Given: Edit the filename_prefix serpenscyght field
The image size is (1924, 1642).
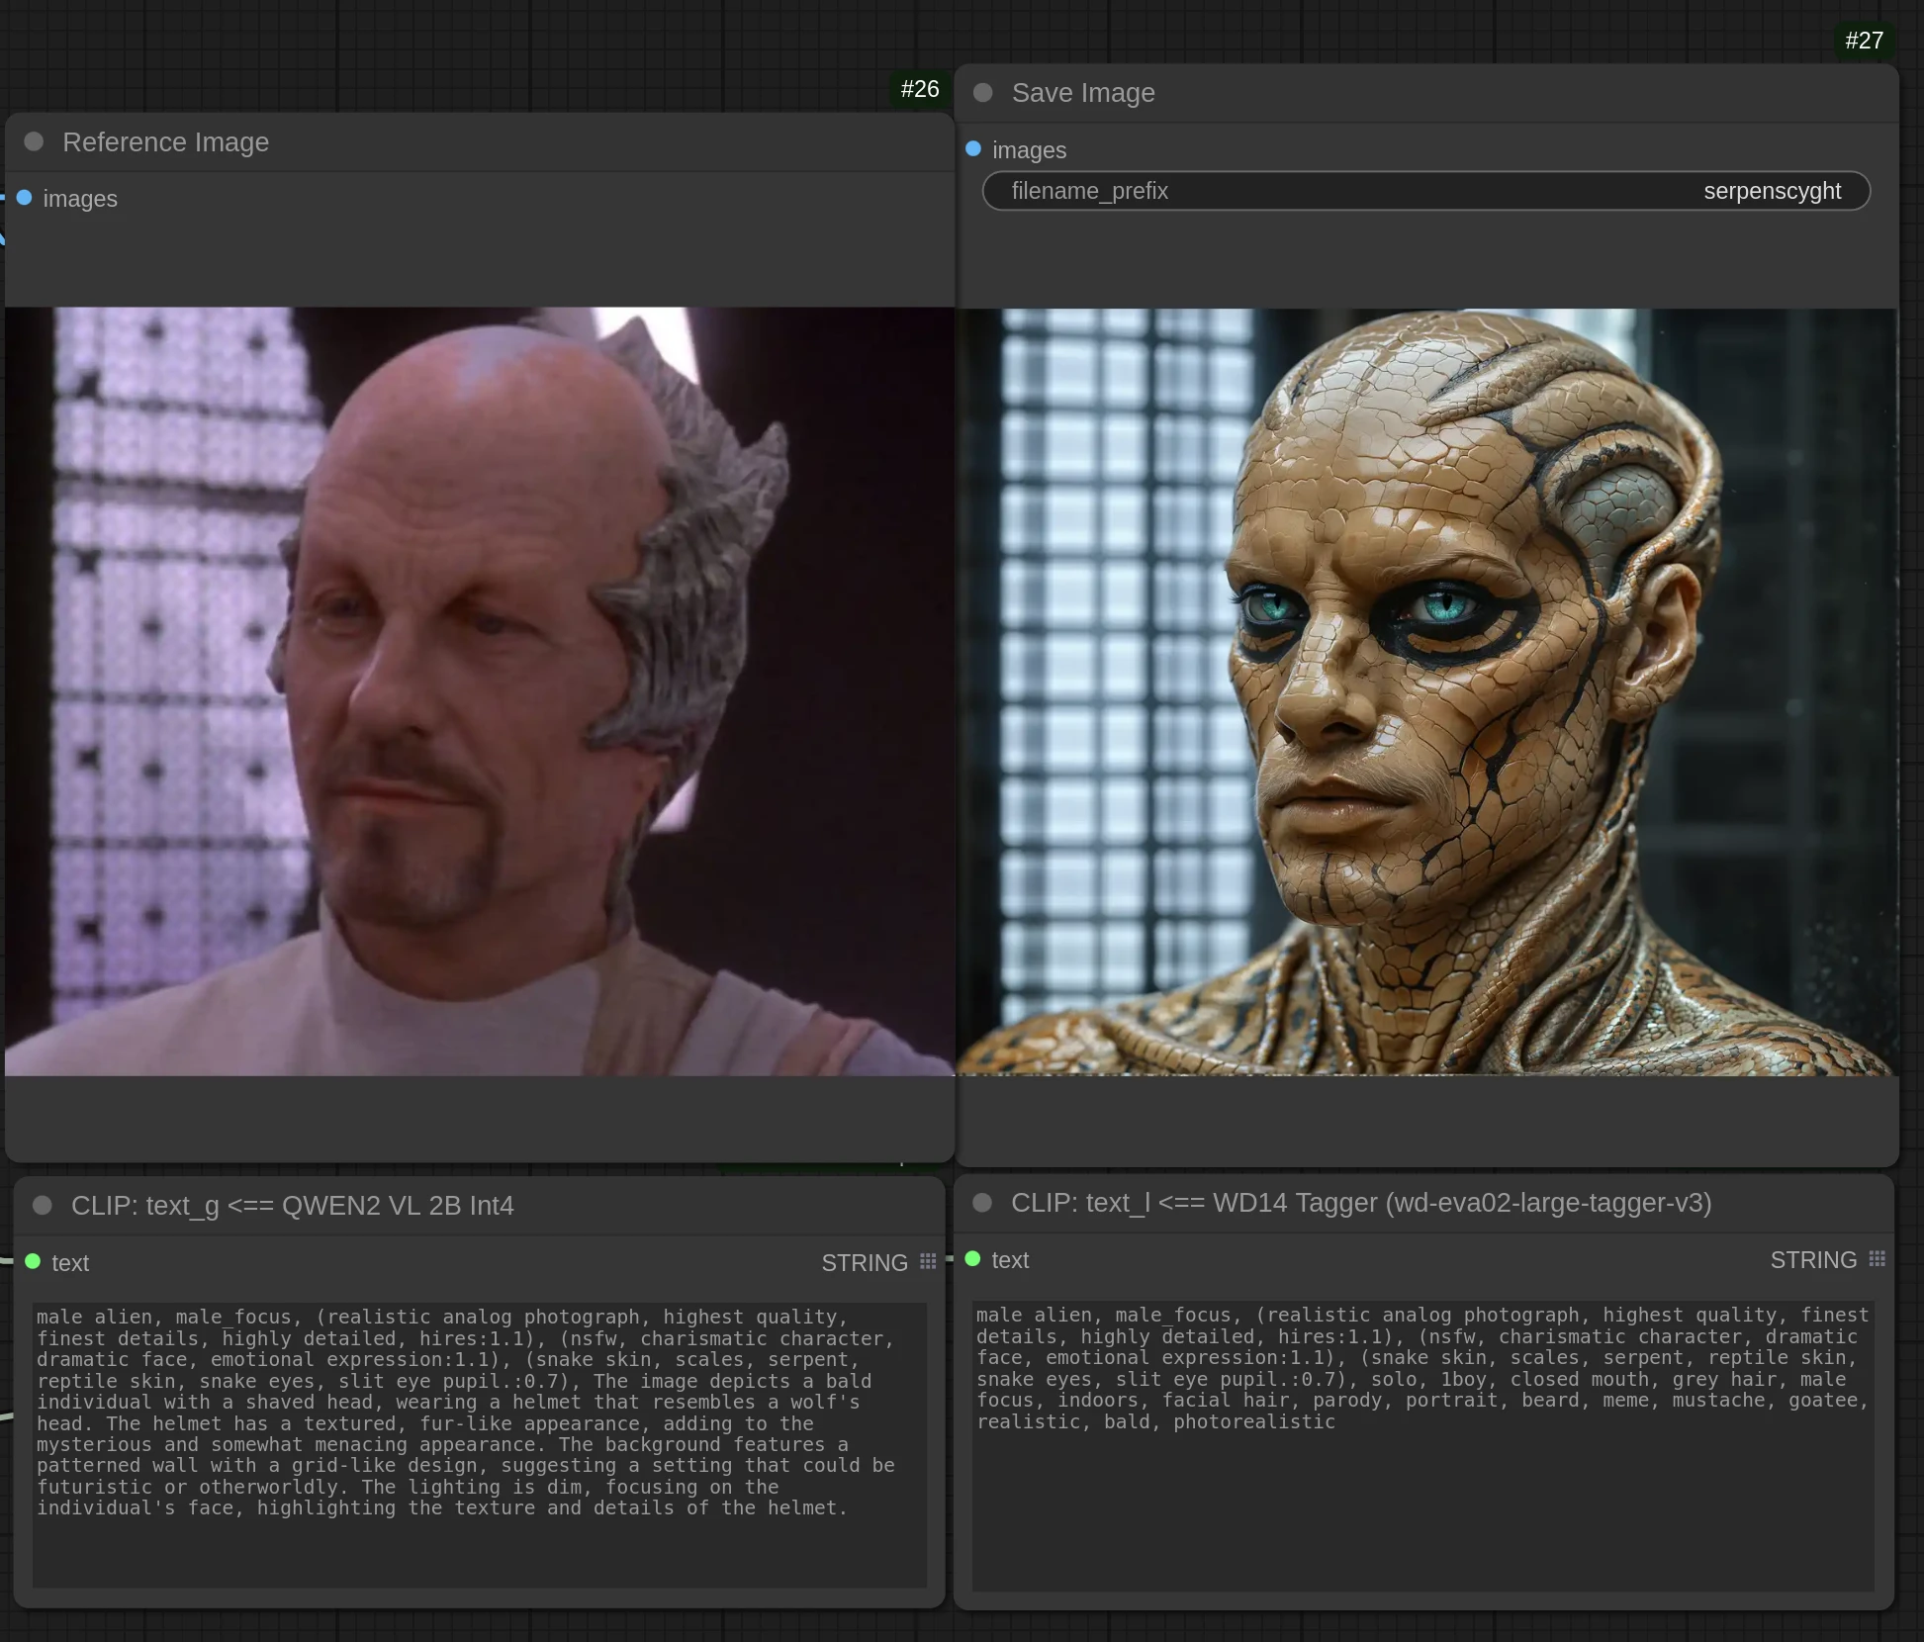Looking at the screenshot, I should [1425, 191].
